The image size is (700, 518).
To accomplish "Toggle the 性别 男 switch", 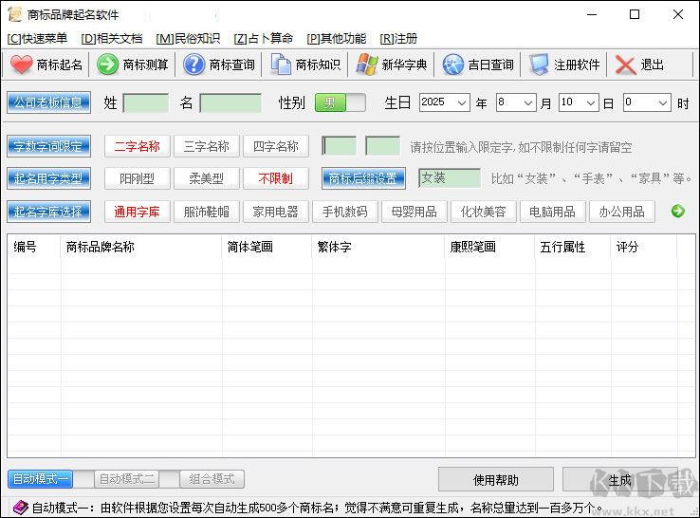I will [x=341, y=102].
